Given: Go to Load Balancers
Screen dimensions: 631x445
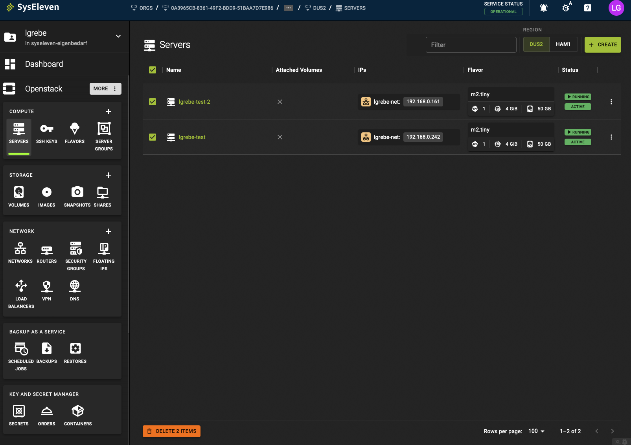Looking at the screenshot, I should [21, 294].
